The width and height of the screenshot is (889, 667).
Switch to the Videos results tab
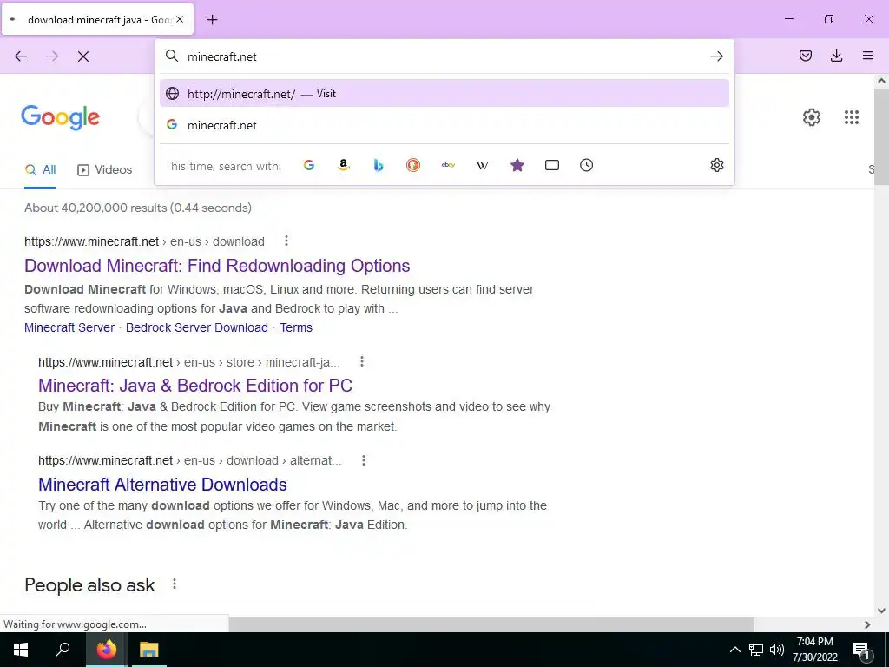pyautogui.click(x=105, y=169)
